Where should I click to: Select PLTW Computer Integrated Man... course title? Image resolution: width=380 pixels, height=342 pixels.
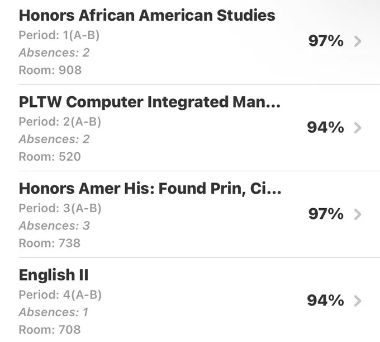[150, 102]
